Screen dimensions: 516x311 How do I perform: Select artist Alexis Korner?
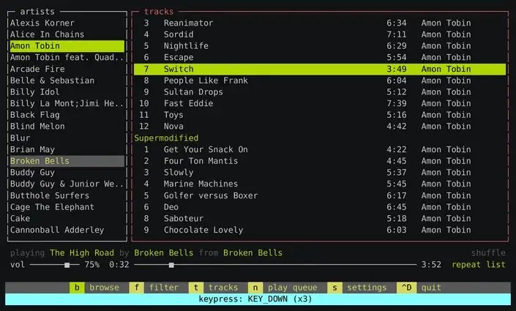point(67,23)
